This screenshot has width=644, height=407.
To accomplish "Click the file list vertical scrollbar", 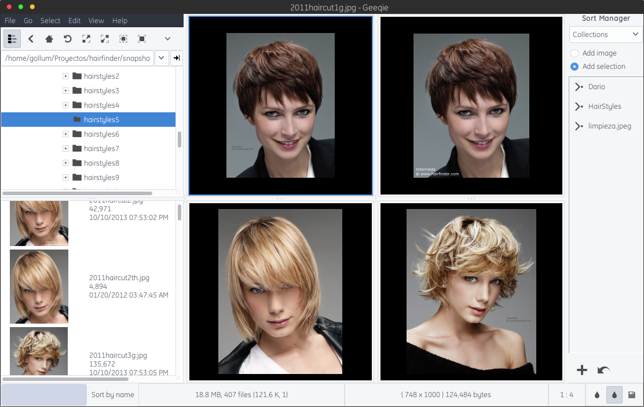I will [x=180, y=212].
